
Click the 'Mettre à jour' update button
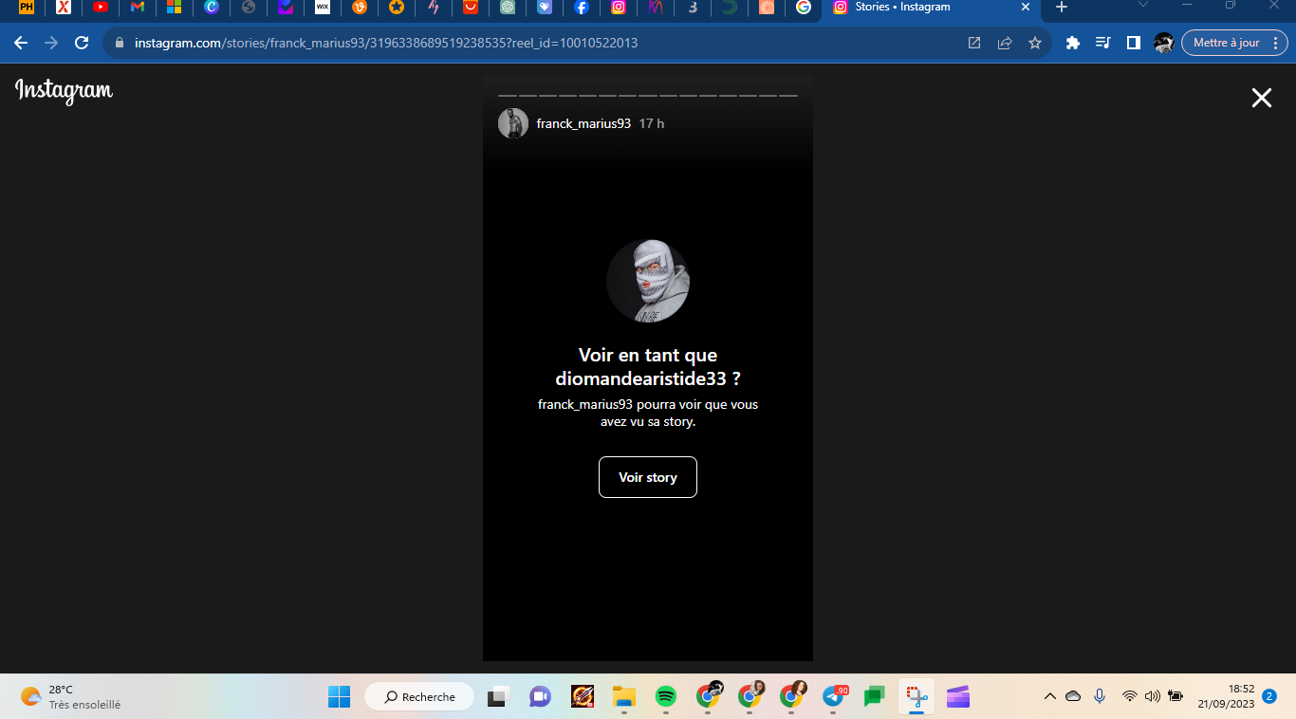coord(1226,43)
